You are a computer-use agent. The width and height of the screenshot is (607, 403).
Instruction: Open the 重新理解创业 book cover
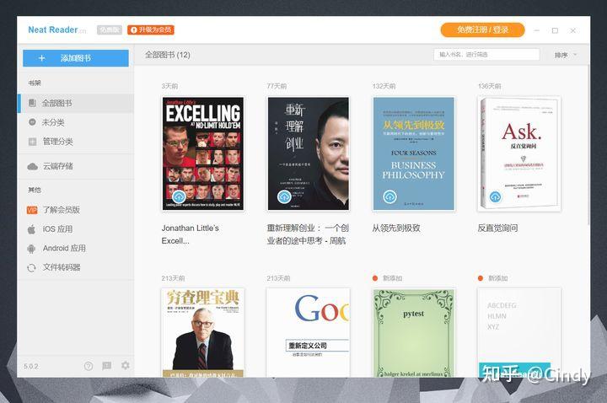click(309, 153)
